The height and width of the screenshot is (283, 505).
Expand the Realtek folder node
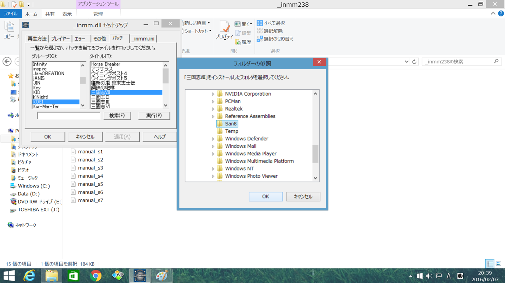[x=213, y=109]
